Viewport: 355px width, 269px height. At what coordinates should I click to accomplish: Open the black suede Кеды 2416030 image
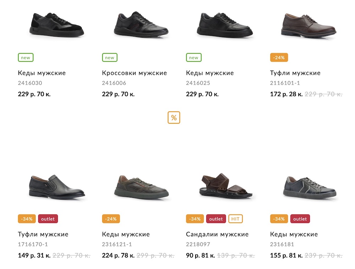click(57, 25)
